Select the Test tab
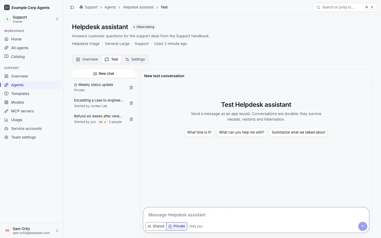 pyautogui.click(x=111, y=59)
